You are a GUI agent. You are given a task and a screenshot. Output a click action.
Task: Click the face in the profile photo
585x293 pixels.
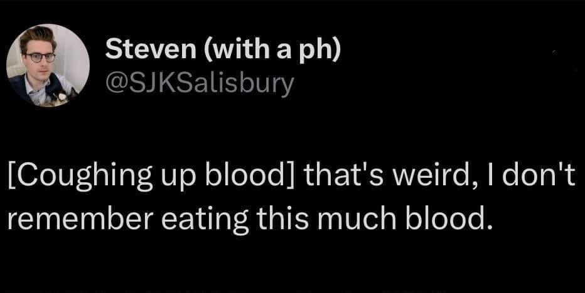[x=39, y=55]
